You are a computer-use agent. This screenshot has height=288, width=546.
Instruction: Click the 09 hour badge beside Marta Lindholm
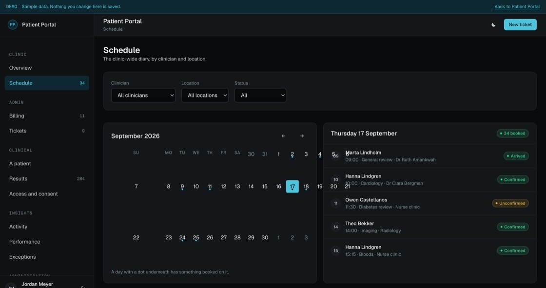[x=336, y=156]
